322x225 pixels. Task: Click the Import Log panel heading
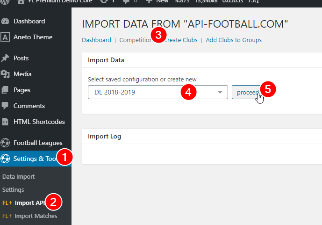(x=105, y=136)
